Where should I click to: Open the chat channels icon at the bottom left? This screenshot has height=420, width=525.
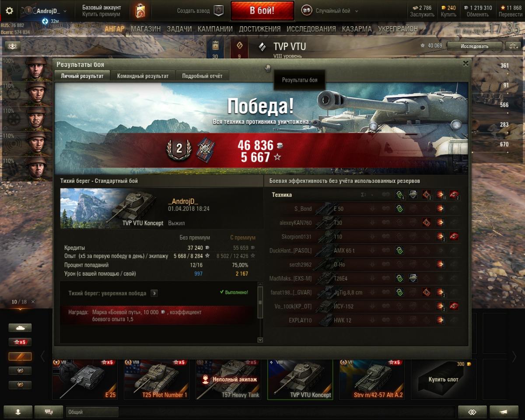coord(49,412)
